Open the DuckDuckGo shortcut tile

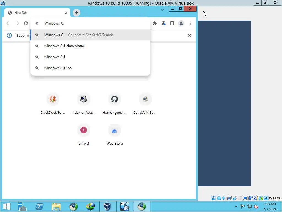pyautogui.click(x=53, y=104)
